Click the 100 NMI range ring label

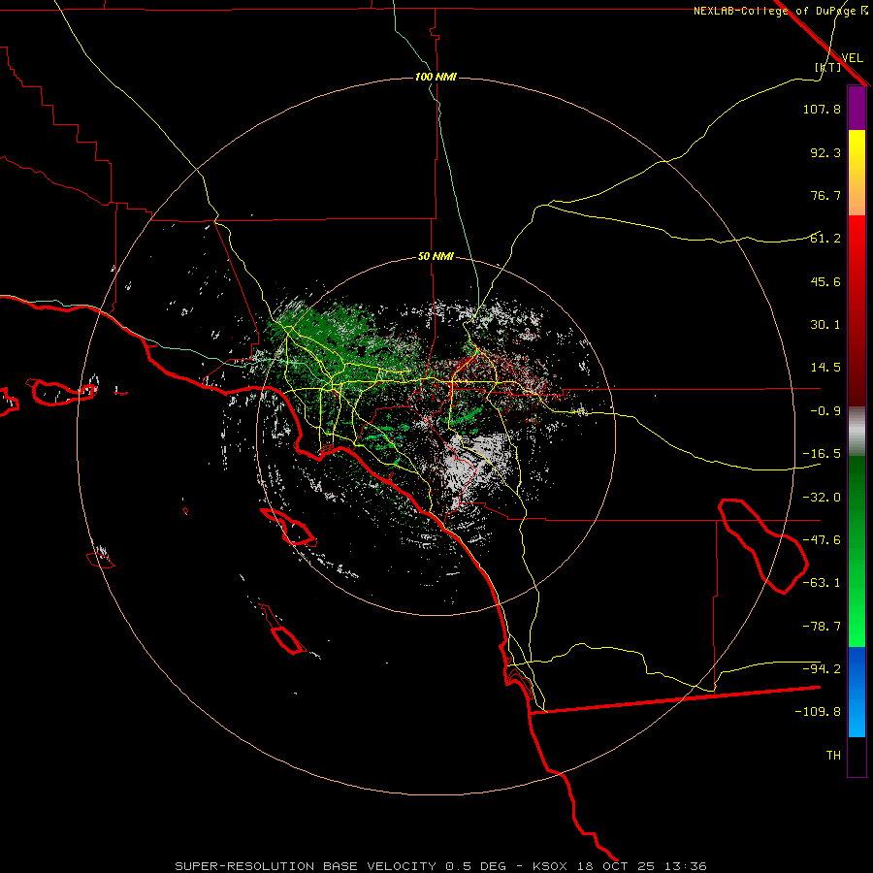pyautogui.click(x=436, y=77)
